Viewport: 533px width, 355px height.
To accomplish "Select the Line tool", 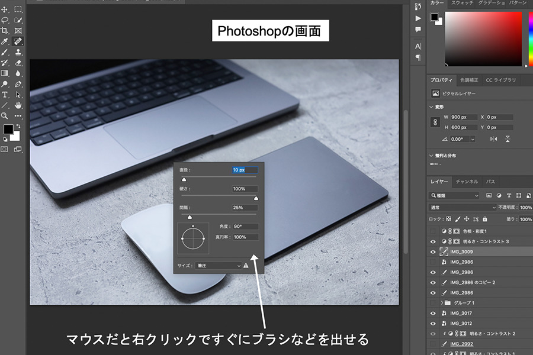I will coord(4,105).
